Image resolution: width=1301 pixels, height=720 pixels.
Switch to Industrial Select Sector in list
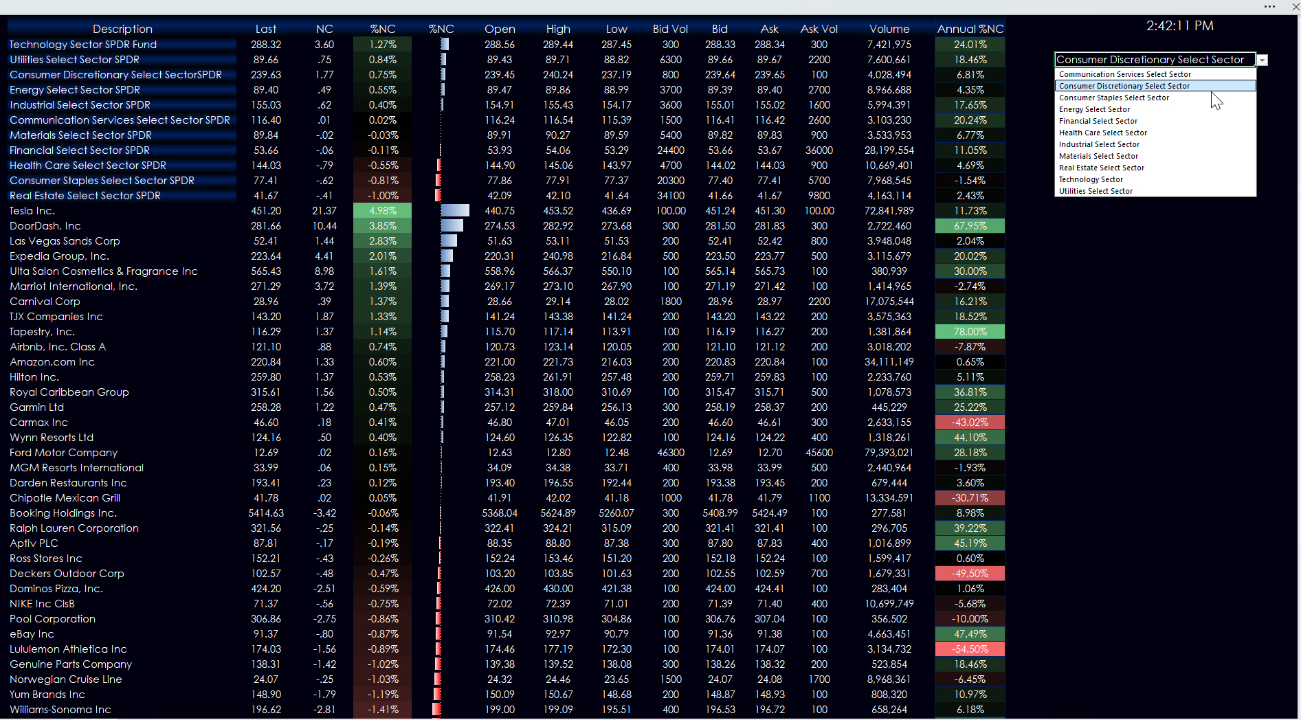[1099, 144]
